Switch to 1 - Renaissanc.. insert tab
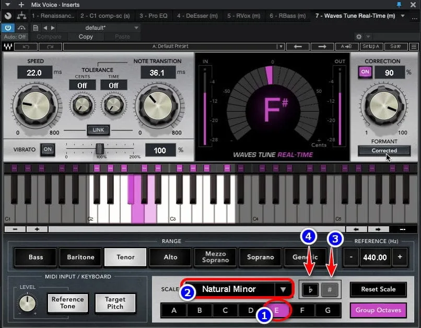The image size is (421, 328). tap(53, 16)
